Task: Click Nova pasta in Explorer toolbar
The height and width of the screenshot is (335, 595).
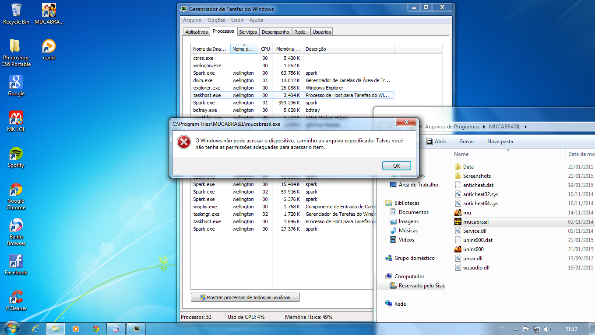Action: pos(500,142)
